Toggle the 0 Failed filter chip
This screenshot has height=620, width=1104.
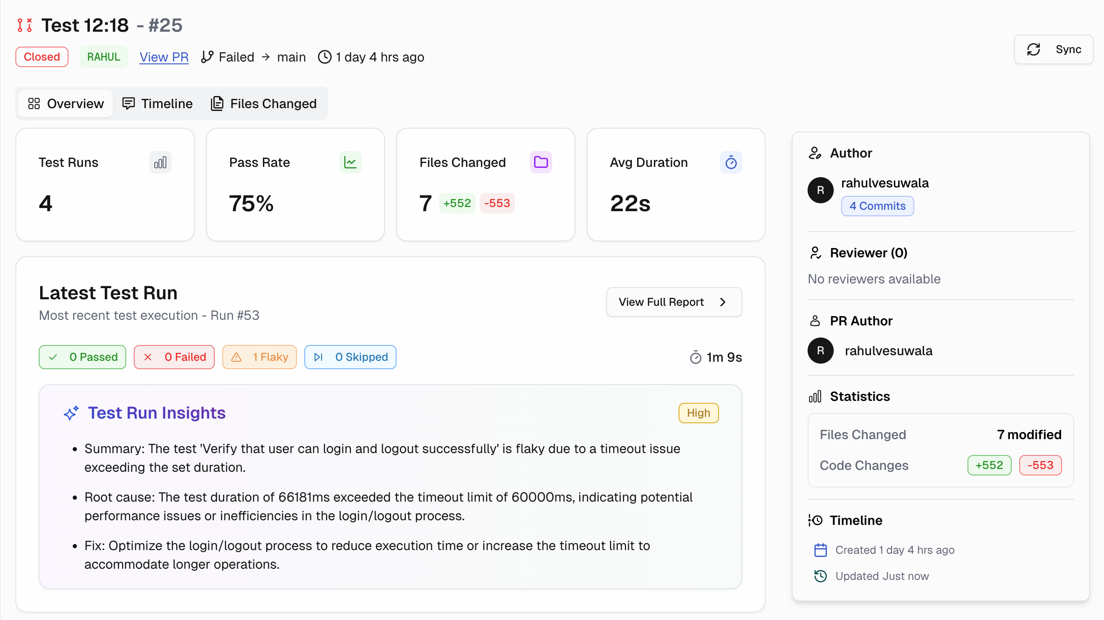coord(174,357)
